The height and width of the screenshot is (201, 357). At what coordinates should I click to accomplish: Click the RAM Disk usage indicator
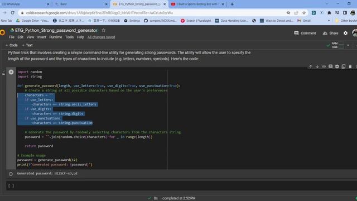335,45
